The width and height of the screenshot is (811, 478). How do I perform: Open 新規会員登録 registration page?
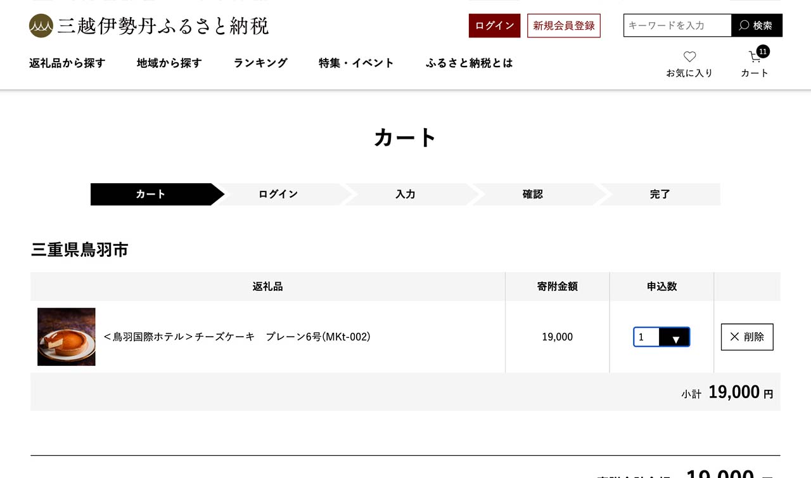[x=563, y=26]
